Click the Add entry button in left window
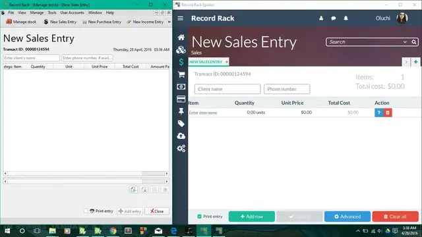This screenshot has height=237, width=422. [x=130, y=211]
